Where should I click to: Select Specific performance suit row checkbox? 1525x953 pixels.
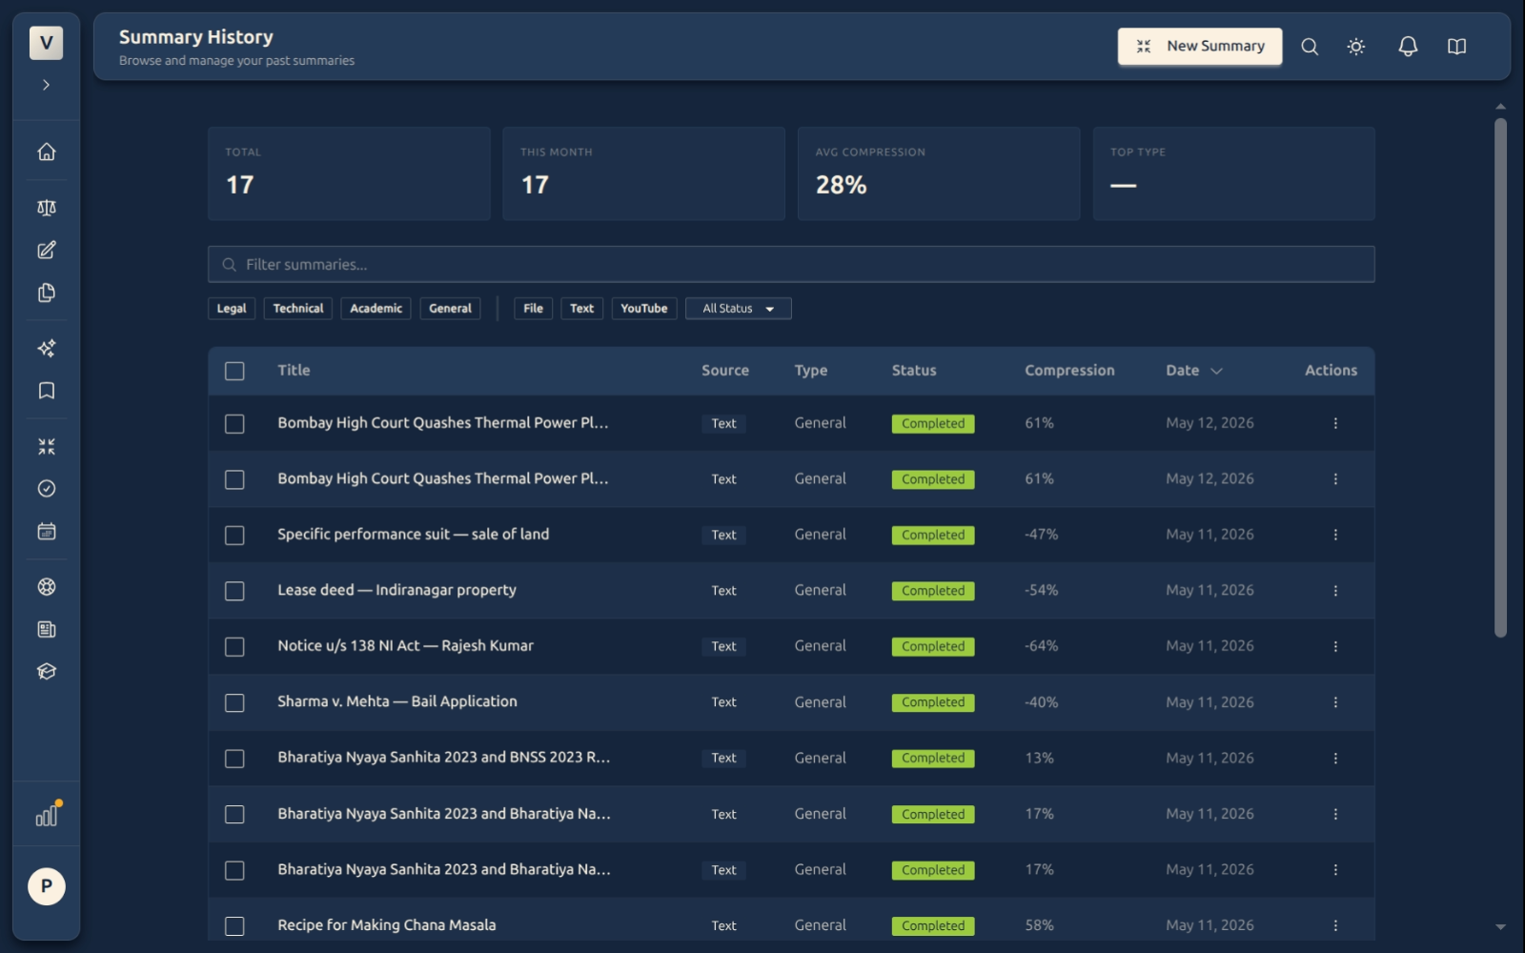click(234, 535)
